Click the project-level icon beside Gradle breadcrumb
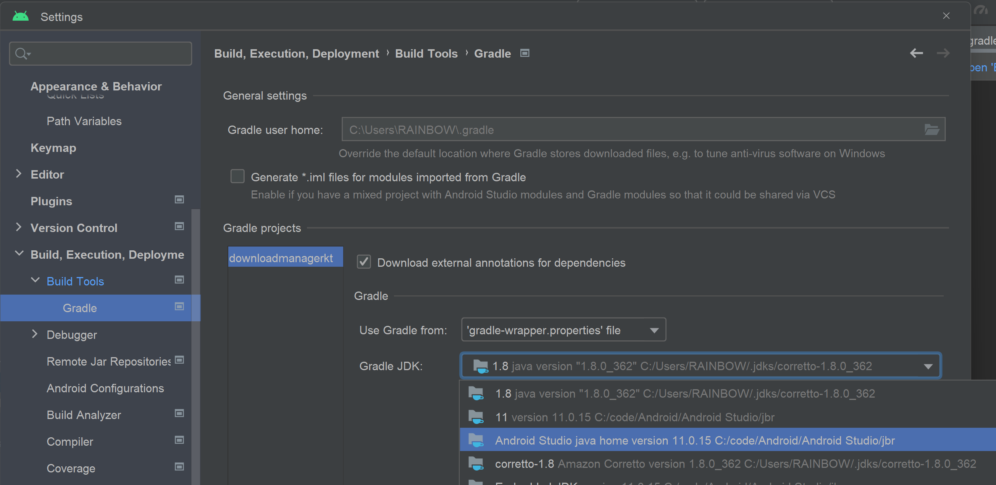Screen dimensions: 996x485 pyautogui.click(x=524, y=53)
